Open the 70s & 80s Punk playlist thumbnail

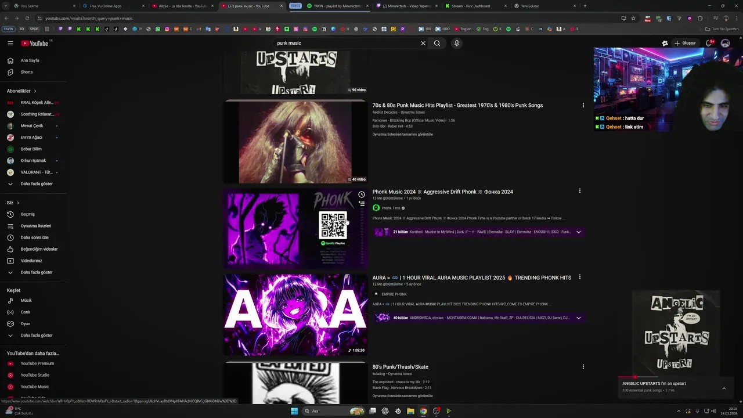[x=296, y=142]
